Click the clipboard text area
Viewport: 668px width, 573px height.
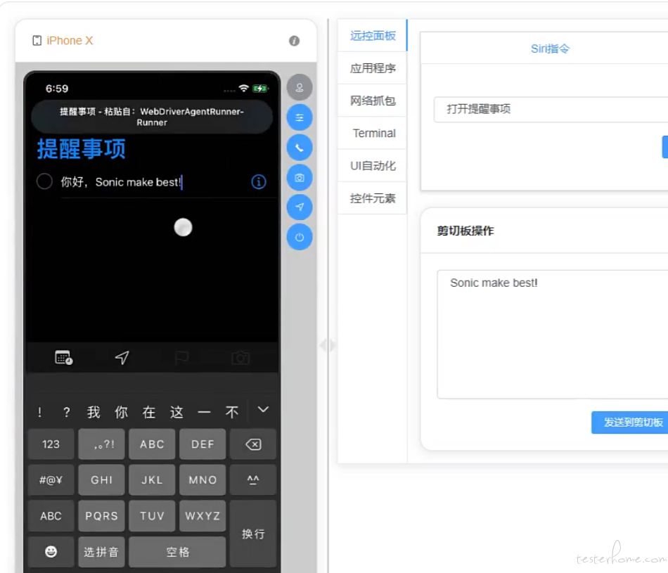(553, 335)
